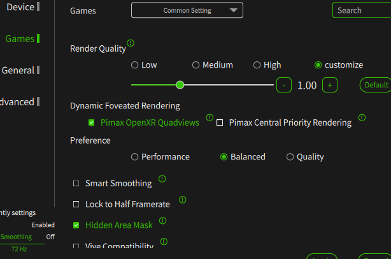391x259 pixels.
Task: Increase render quality with plus button
Action: click(x=329, y=85)
